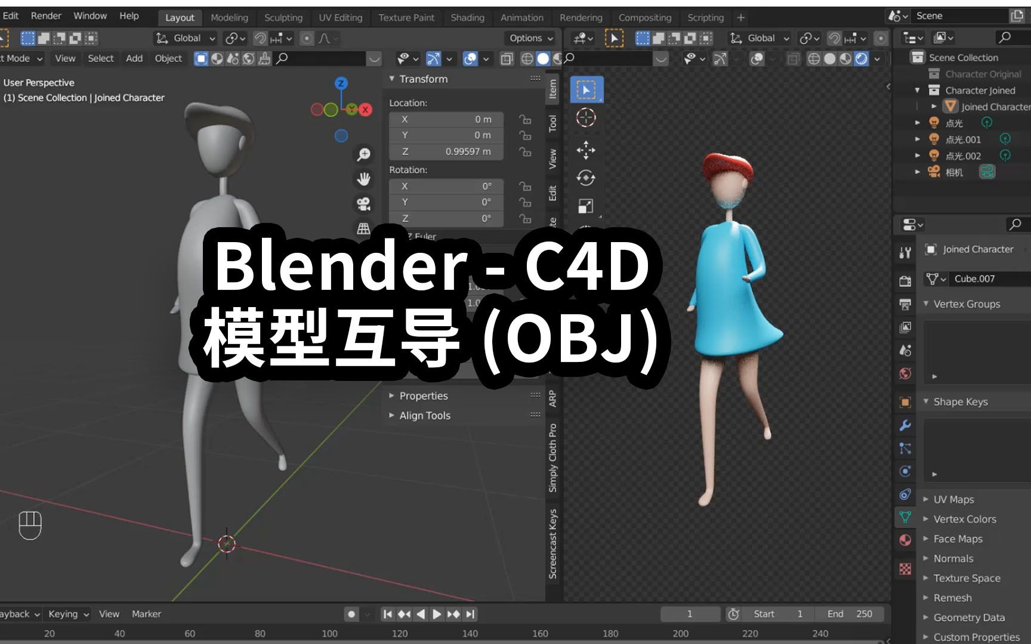The width and height of the screenshot is (1031, 644).
Task: Select the Modifier Properties wrench icon
Action: click(905, 425)
